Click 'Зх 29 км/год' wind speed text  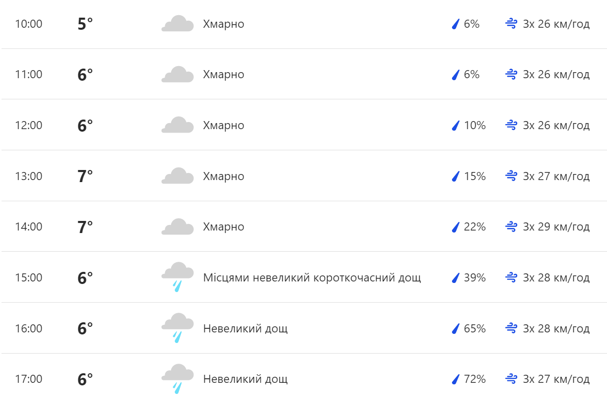tap(556, 226)
